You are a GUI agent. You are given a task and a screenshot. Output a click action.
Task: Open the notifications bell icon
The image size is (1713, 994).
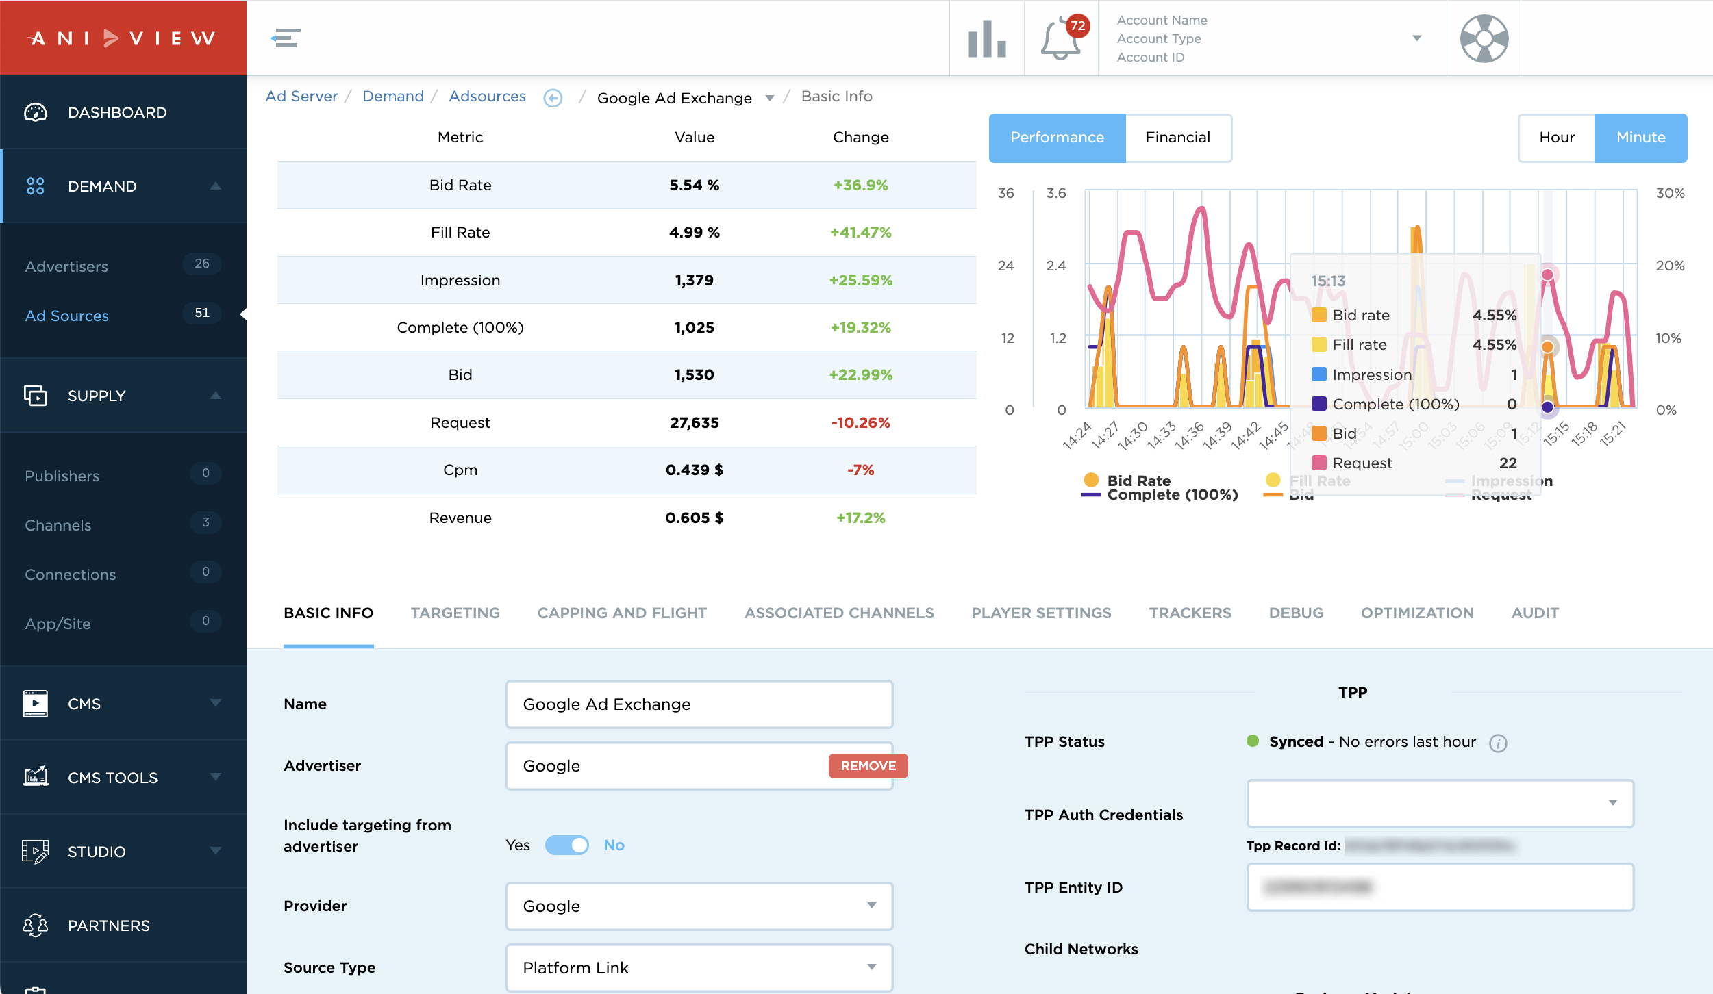(x=1060, y=38)
